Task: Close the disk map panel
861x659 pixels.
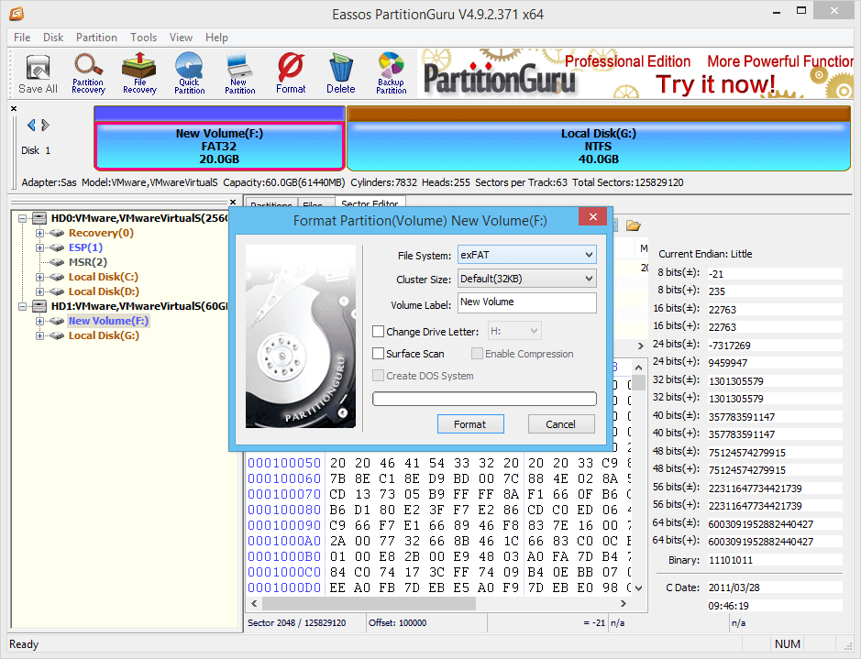Action: click(14, 109)
